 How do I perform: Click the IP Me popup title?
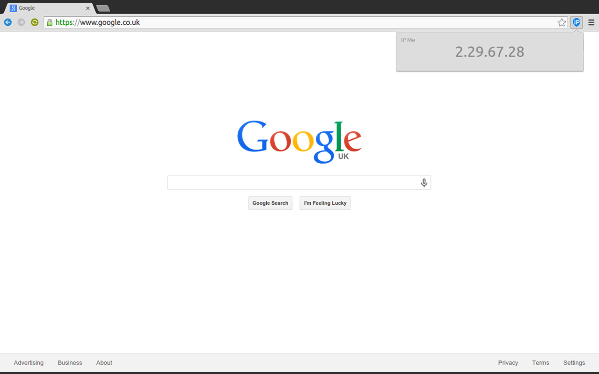[408, 40]
